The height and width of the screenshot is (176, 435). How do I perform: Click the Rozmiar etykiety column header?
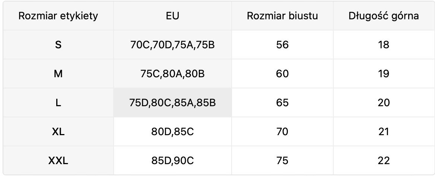click(58, 16)
